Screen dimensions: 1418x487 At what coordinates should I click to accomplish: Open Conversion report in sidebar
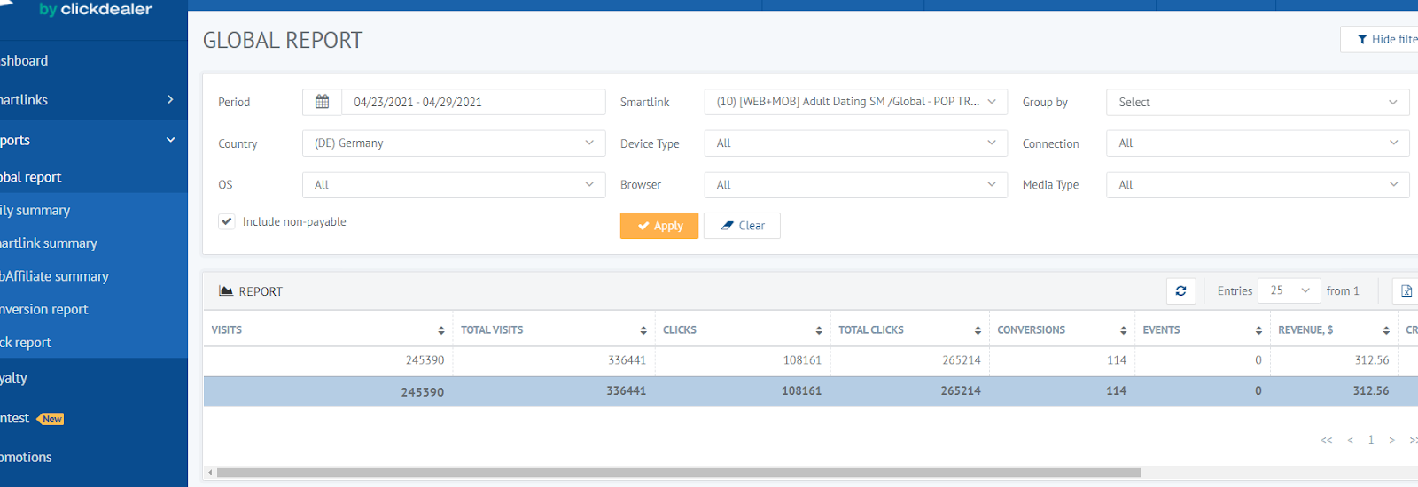(44, 310)
